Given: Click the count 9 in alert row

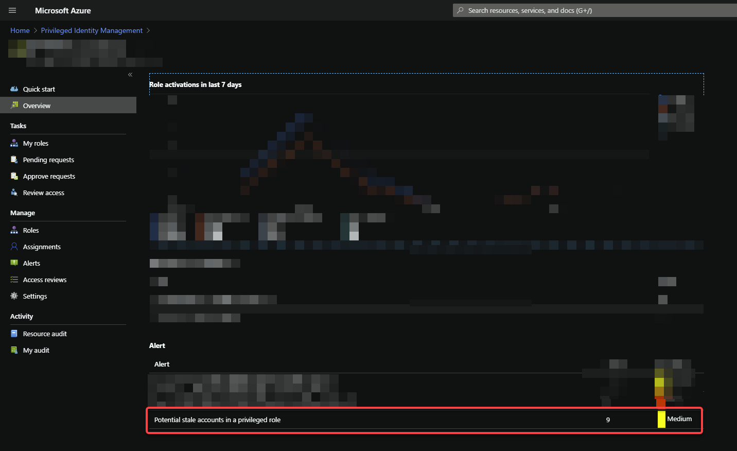Looking at the screenshot, I should tap(608, 420).
